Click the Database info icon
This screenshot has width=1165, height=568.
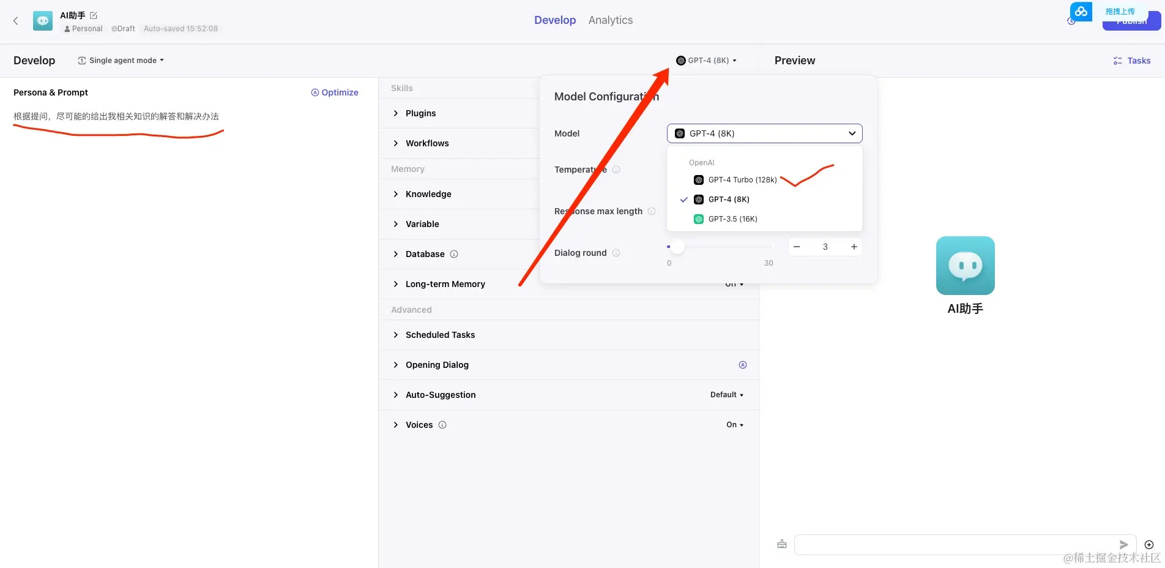pyautogui.click(x=454, y=254)
